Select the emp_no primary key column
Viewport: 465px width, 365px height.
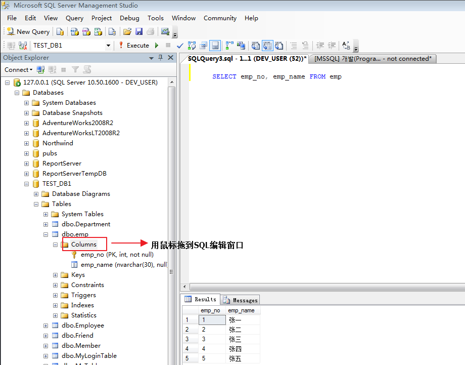tap(117, 255)
